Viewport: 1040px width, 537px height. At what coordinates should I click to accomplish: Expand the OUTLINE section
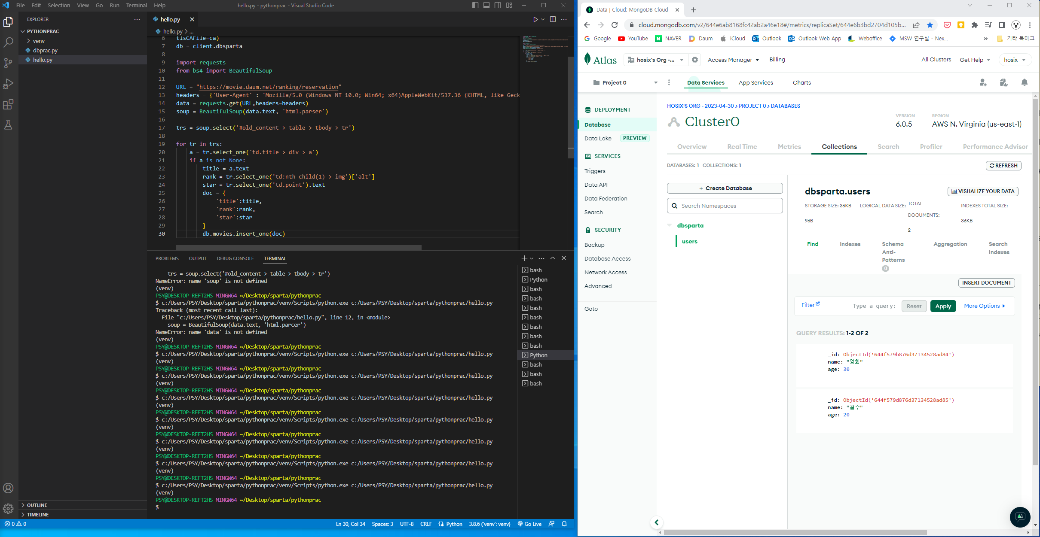coord(37,505)
